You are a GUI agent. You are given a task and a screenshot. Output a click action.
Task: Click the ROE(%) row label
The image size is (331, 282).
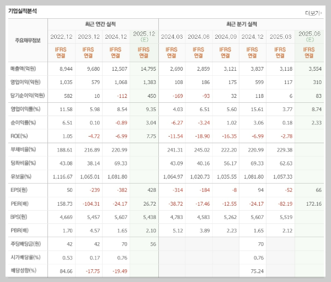click(x=19, y=136)
